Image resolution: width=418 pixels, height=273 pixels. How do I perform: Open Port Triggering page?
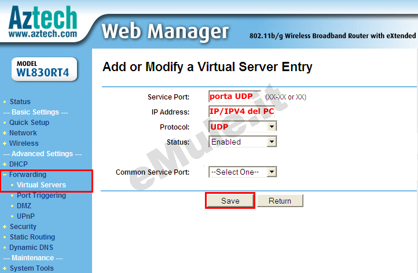click(41, 195)
